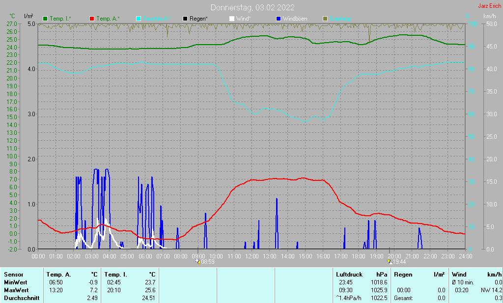Image resolution: width=503 pixels, height=303 pixels.
Task: Click the blue Windböen legend square
Action: pos(279,19)
